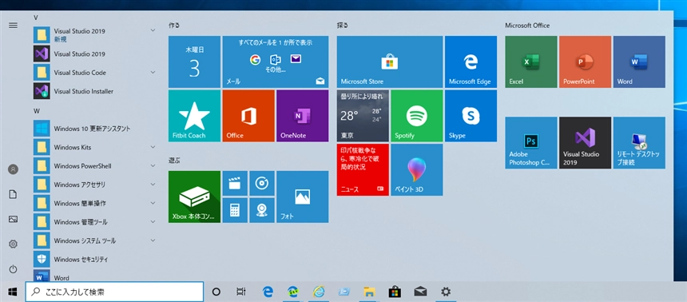This screenshot has width=687, height=302.
Task: Open Pictures from the Start sidebar
Action: coord(13,219)
